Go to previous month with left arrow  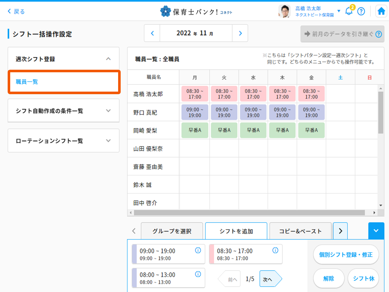click(x=152, y=33)
